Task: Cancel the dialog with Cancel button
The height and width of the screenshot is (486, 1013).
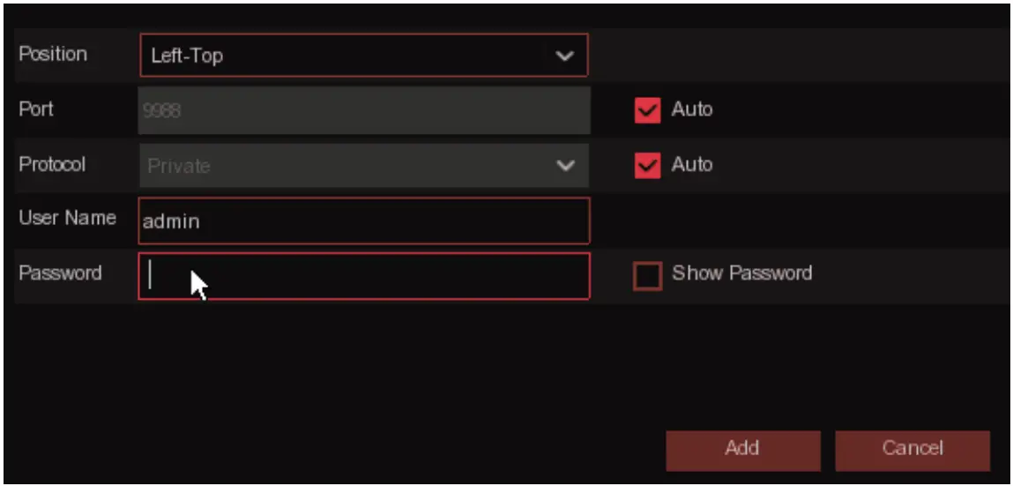Action: coord(912,449)
